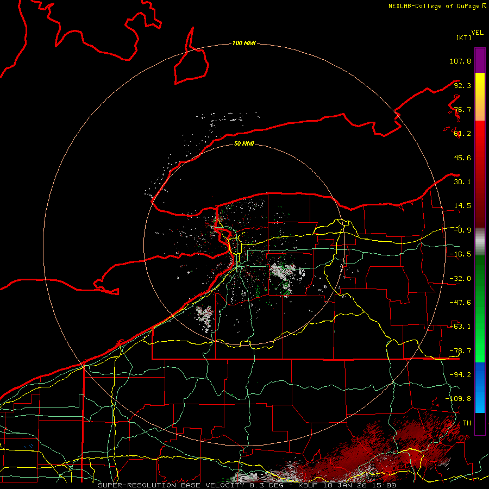Click the 107.8 velocity scale value

460,61
